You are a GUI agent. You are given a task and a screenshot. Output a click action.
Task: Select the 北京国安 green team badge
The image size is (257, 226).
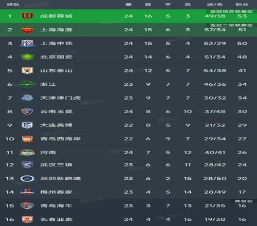27,57
